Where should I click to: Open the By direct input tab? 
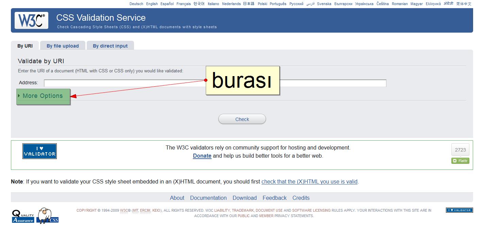click(110, 46)
